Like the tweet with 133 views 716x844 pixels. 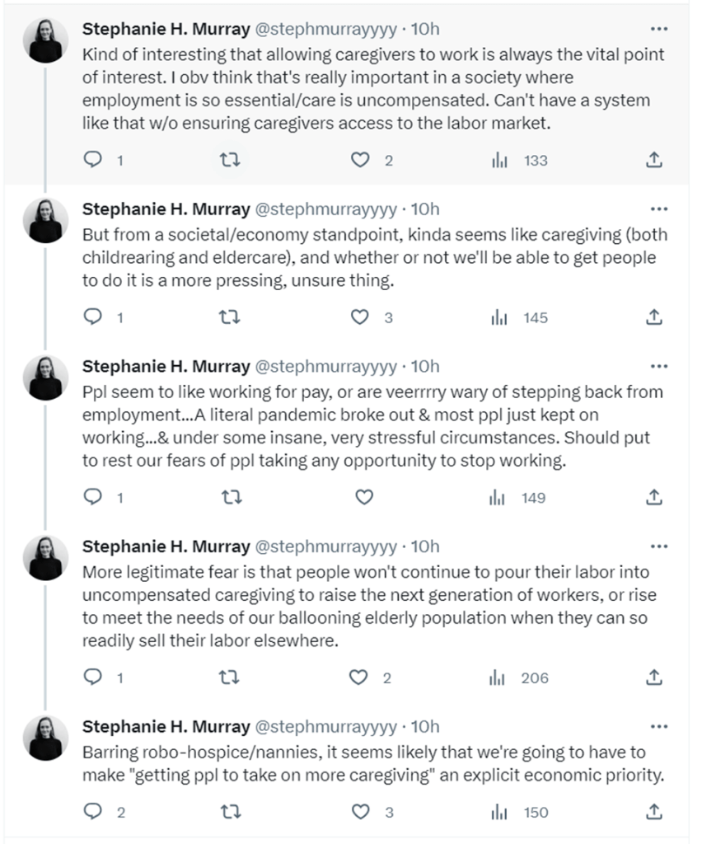click(x=361, y=161)
